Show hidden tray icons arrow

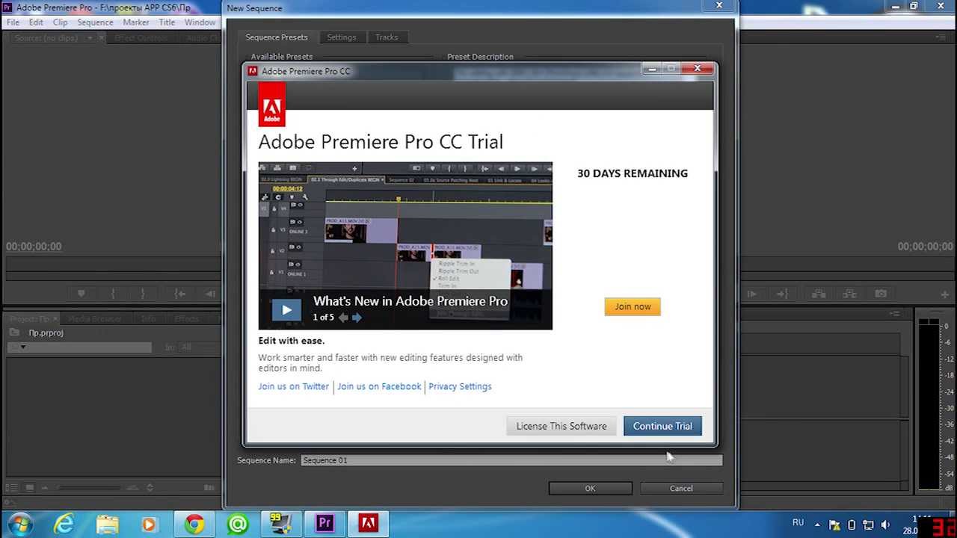coord(817,525)
